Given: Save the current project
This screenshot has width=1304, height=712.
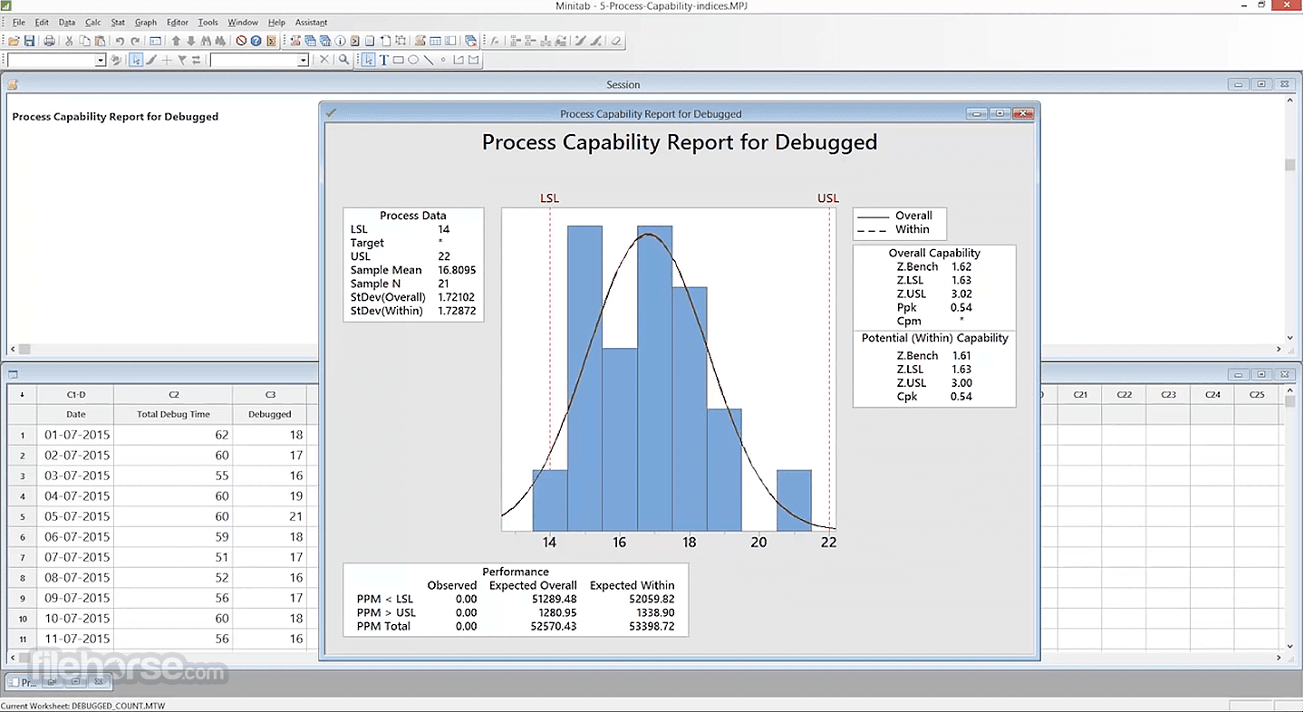Looking at the screenshot, I should (30, 40).
